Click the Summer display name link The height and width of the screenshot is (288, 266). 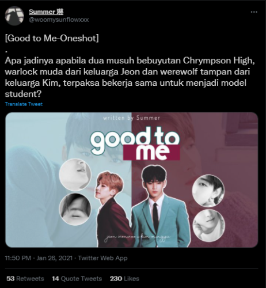(46, 12)
